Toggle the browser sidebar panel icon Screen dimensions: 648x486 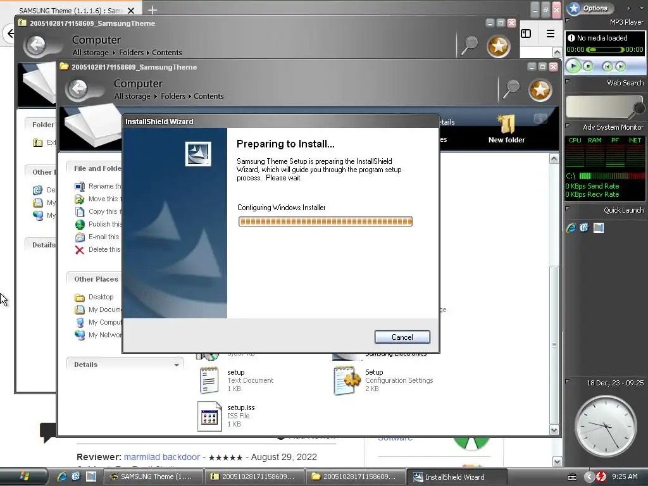[x=526, y=34]
